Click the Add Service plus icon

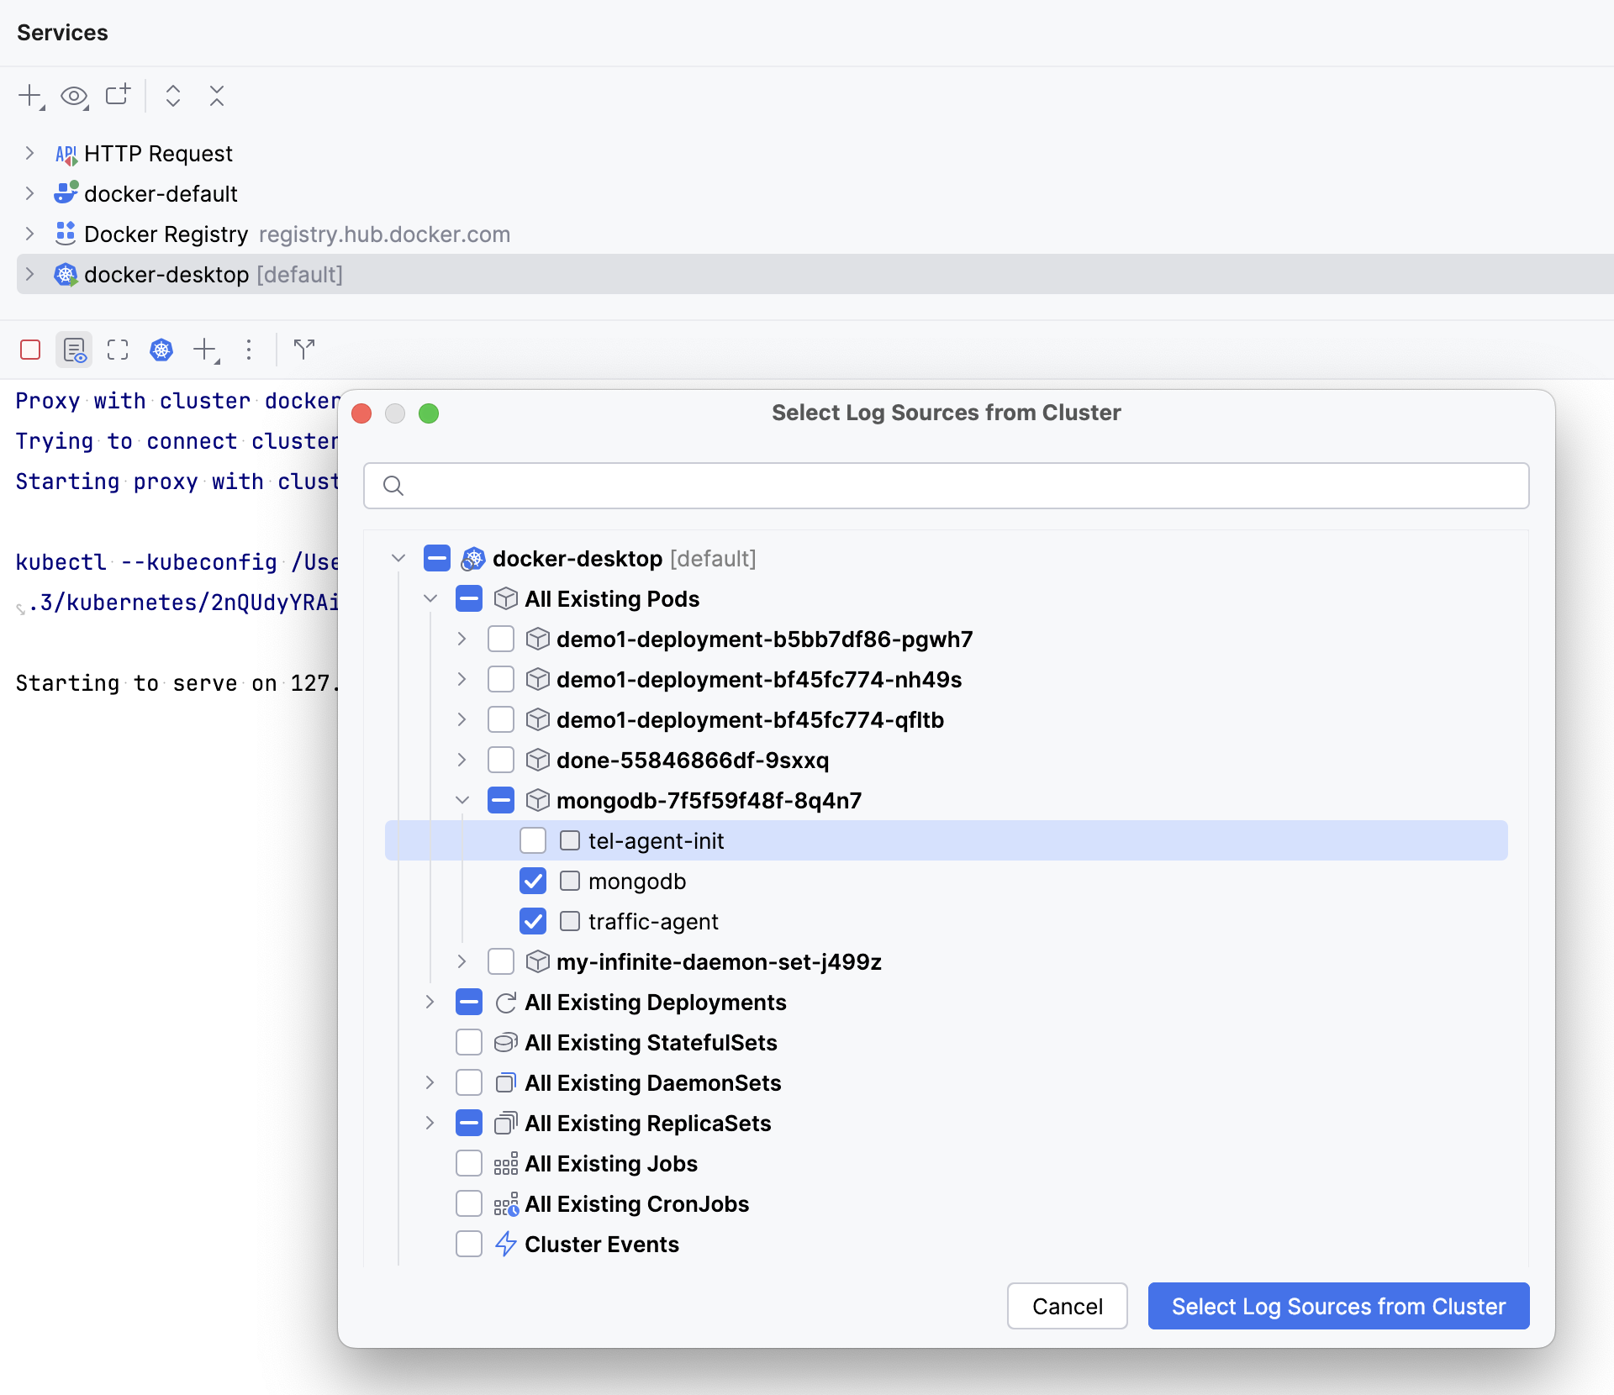[x=30, y=96]
